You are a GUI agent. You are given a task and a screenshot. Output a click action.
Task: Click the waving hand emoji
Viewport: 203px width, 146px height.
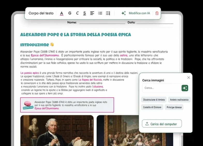[52, 45]
